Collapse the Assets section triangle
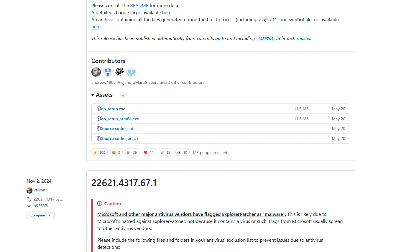 (93, 95)
